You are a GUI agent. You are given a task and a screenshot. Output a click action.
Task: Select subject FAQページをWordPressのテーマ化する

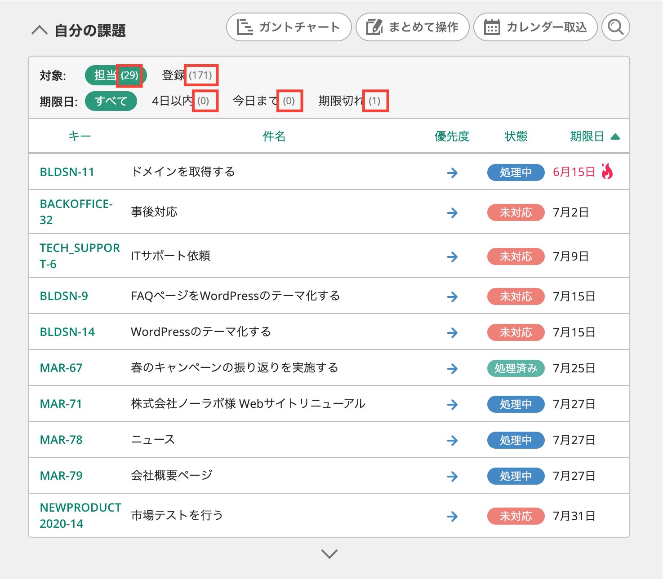pos(236,296)
